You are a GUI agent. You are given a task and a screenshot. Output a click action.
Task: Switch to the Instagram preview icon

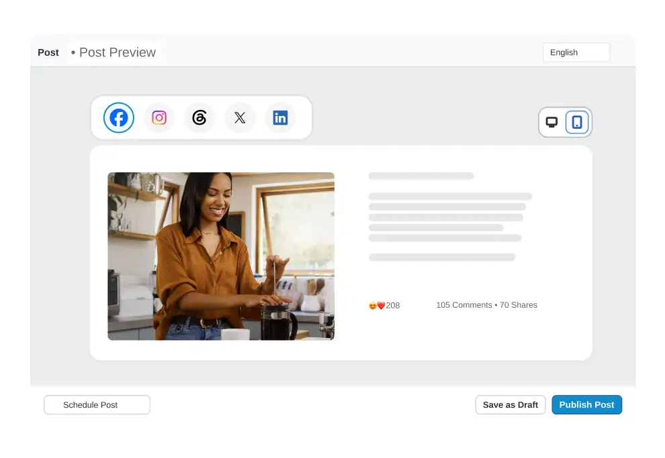(x=159, y=117)
